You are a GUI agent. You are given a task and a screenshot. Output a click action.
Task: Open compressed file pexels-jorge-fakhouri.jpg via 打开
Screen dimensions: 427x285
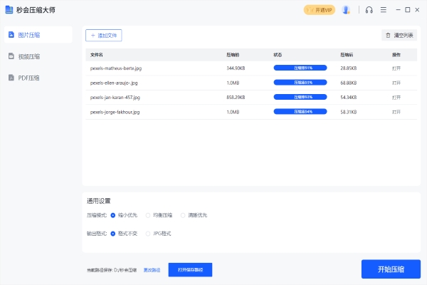click(x=396, y=112)
